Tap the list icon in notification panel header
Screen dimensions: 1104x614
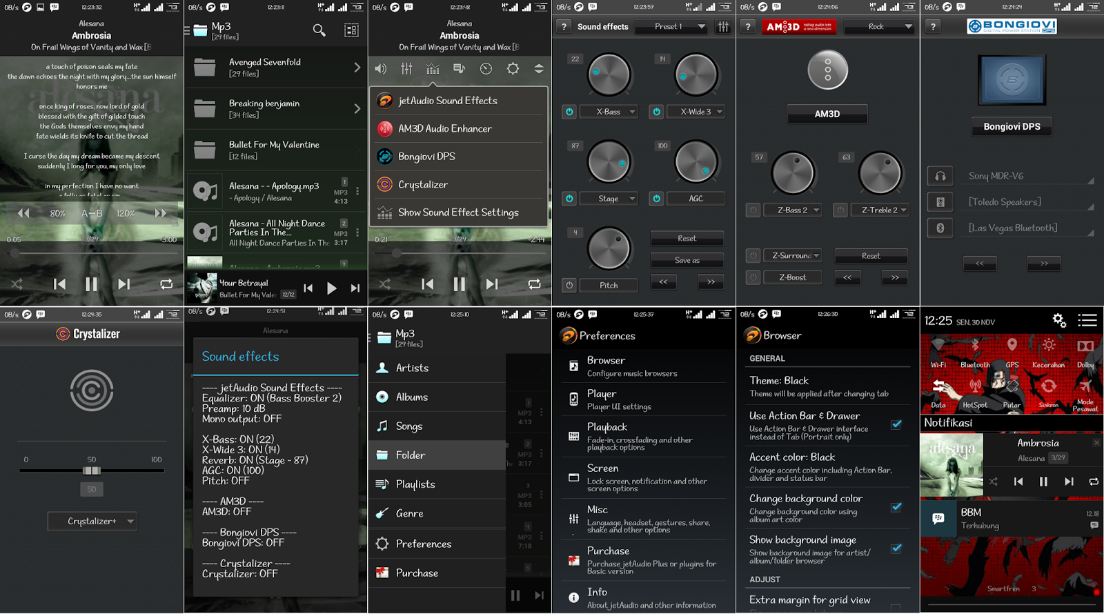coord(1087,320)
